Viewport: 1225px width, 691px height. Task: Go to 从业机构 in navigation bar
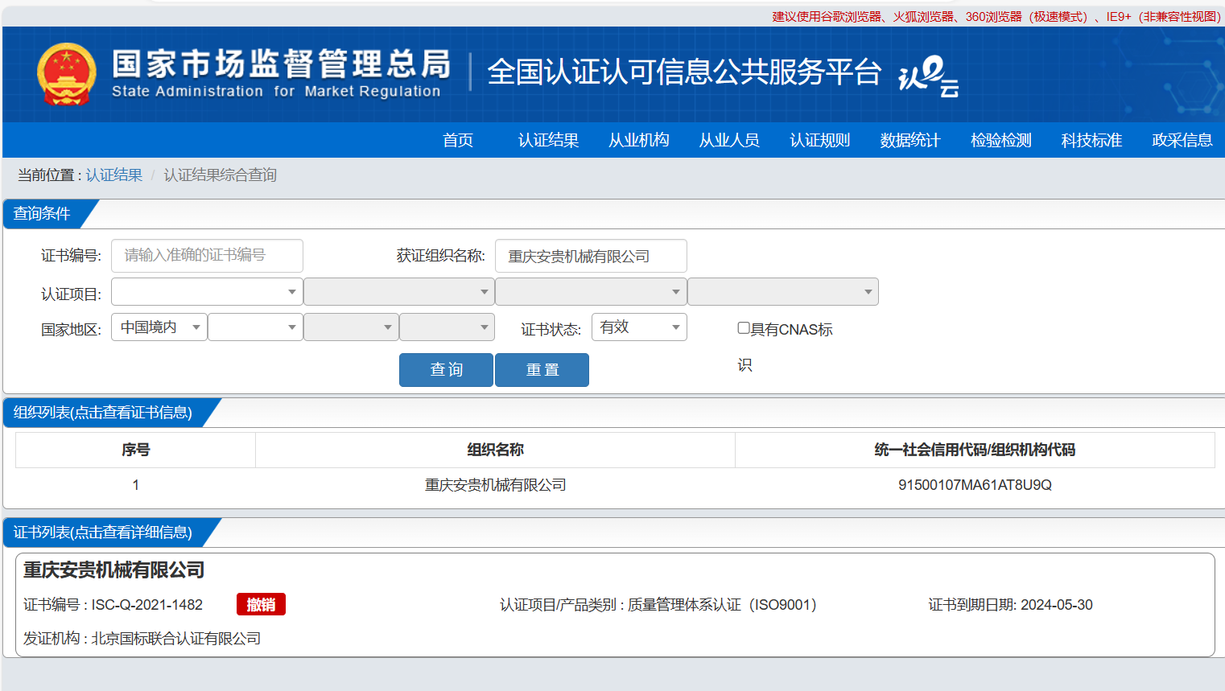(639, 140)
